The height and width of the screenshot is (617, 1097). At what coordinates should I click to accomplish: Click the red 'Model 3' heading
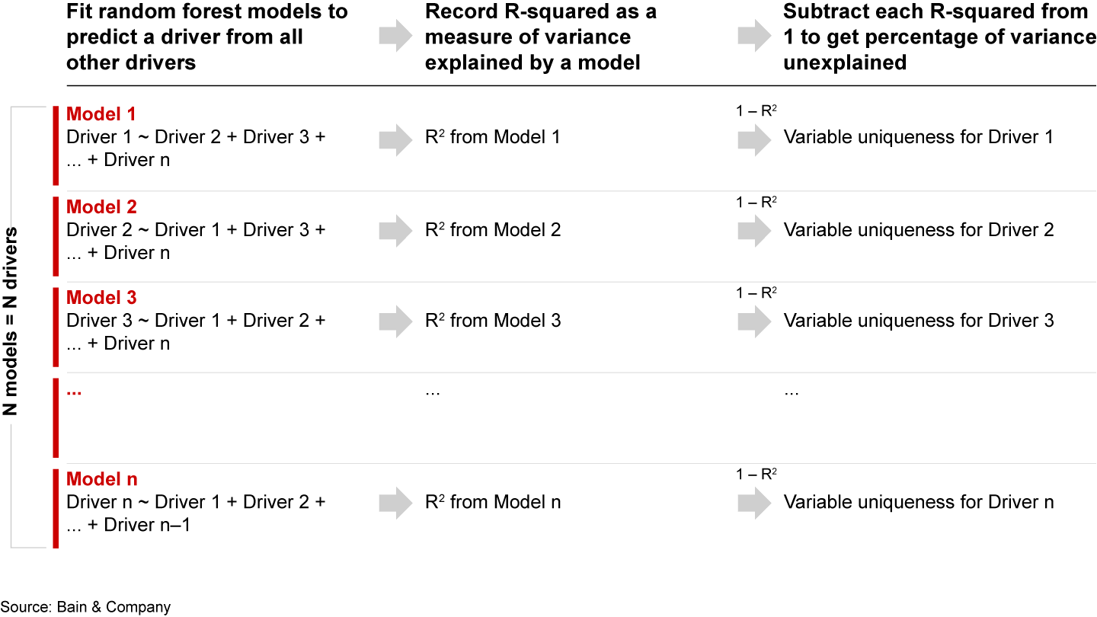point(101,298)
